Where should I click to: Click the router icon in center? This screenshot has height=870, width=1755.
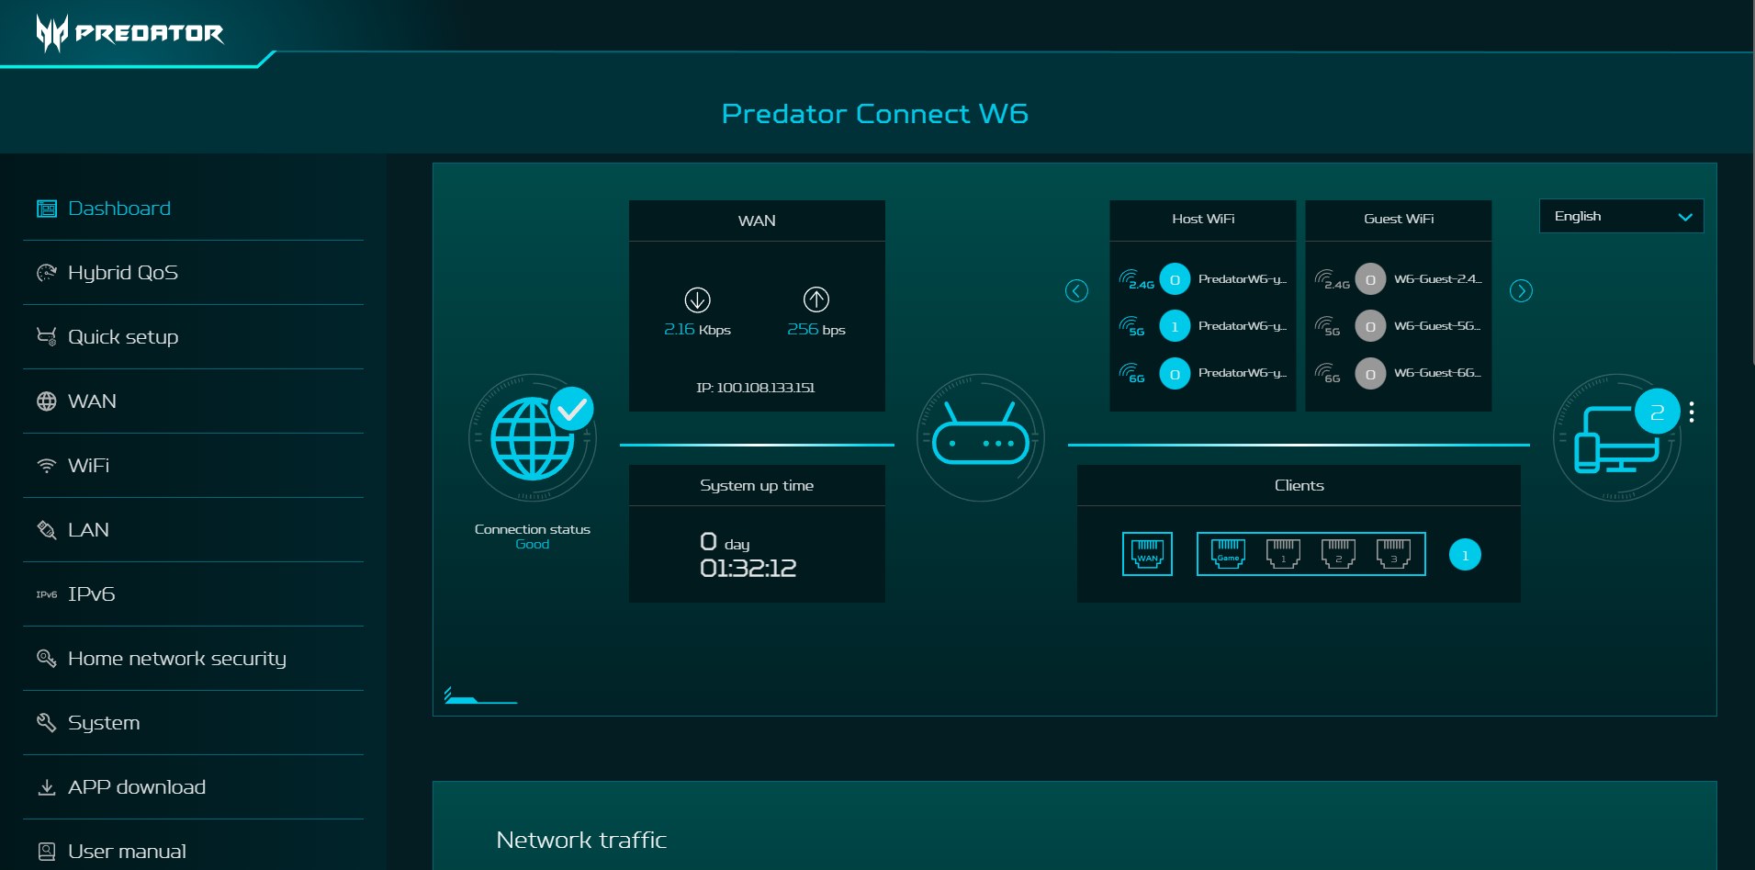980,439
